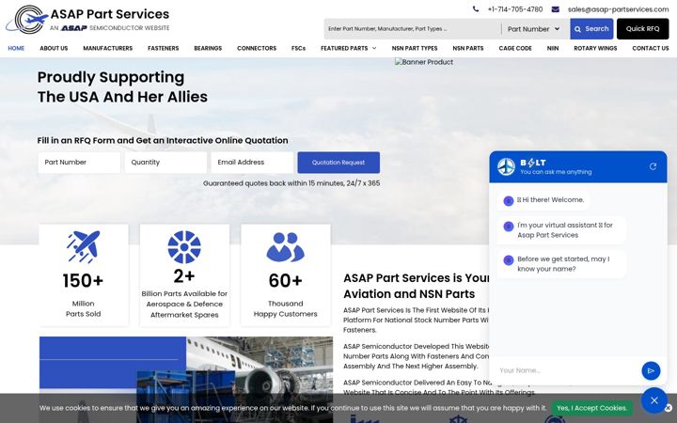Click the BOLT chatbot avatar icon
This screenshot has height=423, width=677.
pyautogui.click(x=506, y=166)
